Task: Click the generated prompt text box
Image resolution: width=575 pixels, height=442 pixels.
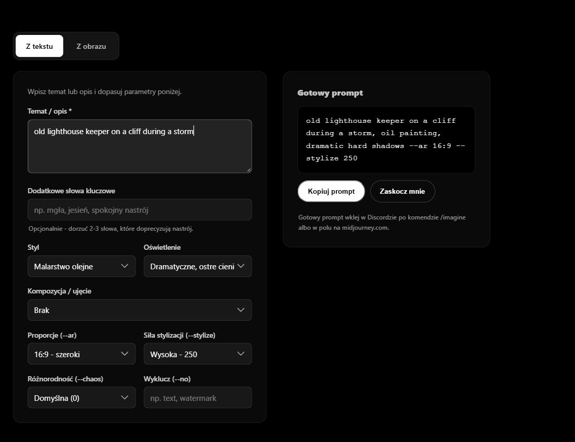Action: (387, 139)
